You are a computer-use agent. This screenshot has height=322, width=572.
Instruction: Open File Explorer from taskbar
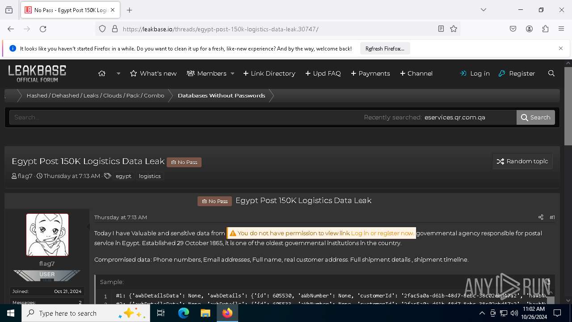tap(205, 314)
